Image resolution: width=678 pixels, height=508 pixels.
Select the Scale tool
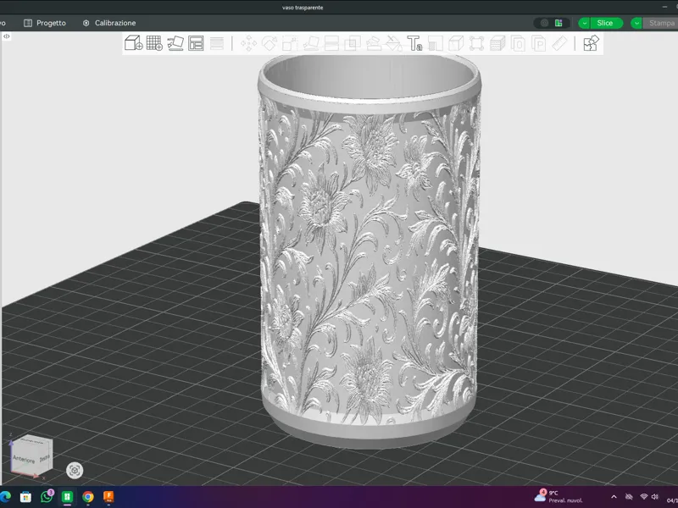click(x=290, y=44)
